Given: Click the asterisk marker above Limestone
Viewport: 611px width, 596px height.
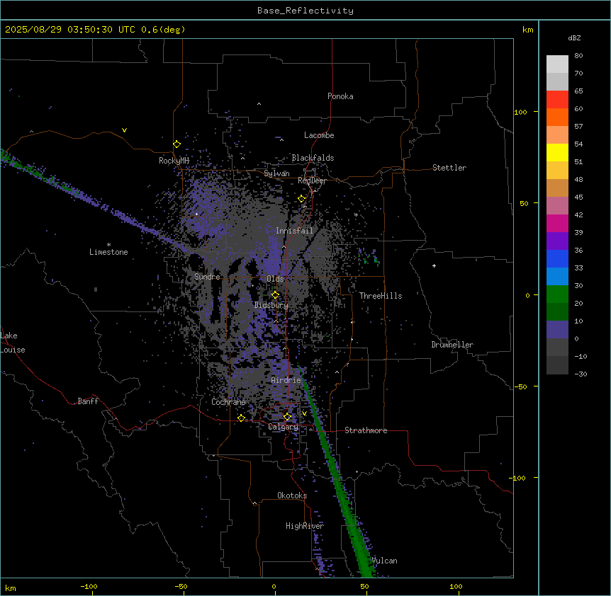Looking at the screenshot, I should click(x=108, y=245).
